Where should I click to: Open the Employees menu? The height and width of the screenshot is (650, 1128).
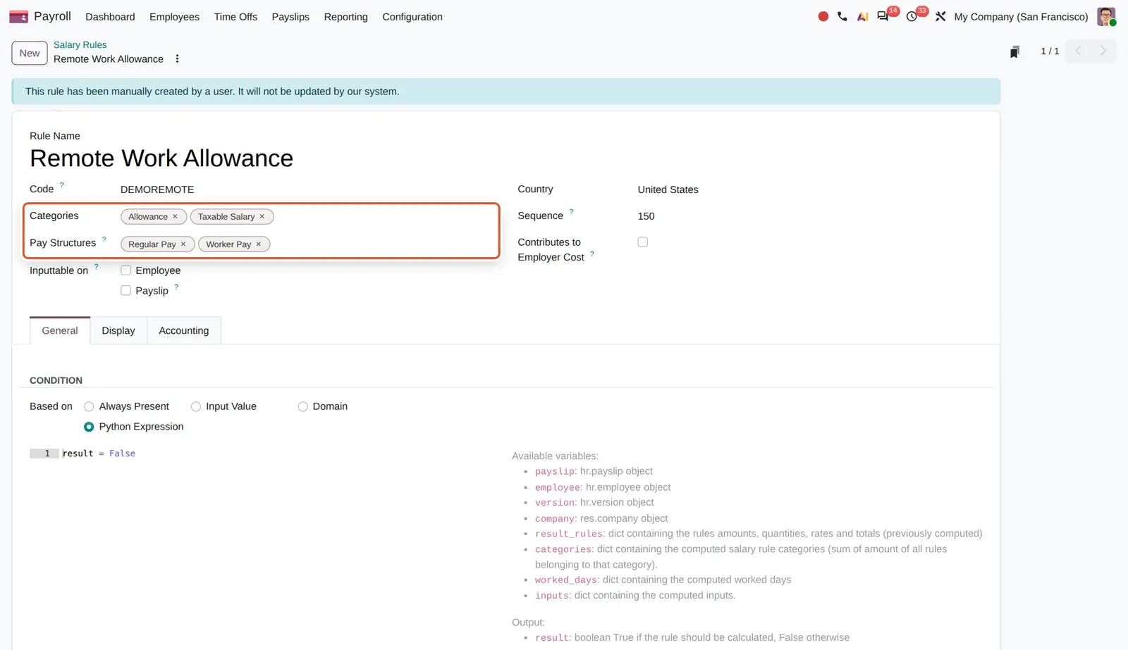pyautogui.click(x=174, y=17)
